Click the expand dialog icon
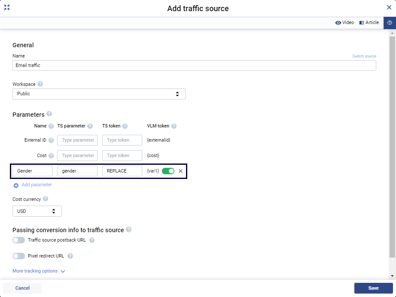Image resolution: width=396 pixels, height=297 pixels. click(7, 7)
